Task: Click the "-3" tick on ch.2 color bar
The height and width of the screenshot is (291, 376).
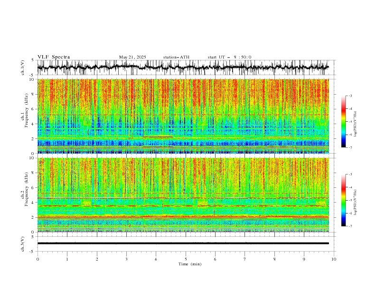Action: [350, 175]
